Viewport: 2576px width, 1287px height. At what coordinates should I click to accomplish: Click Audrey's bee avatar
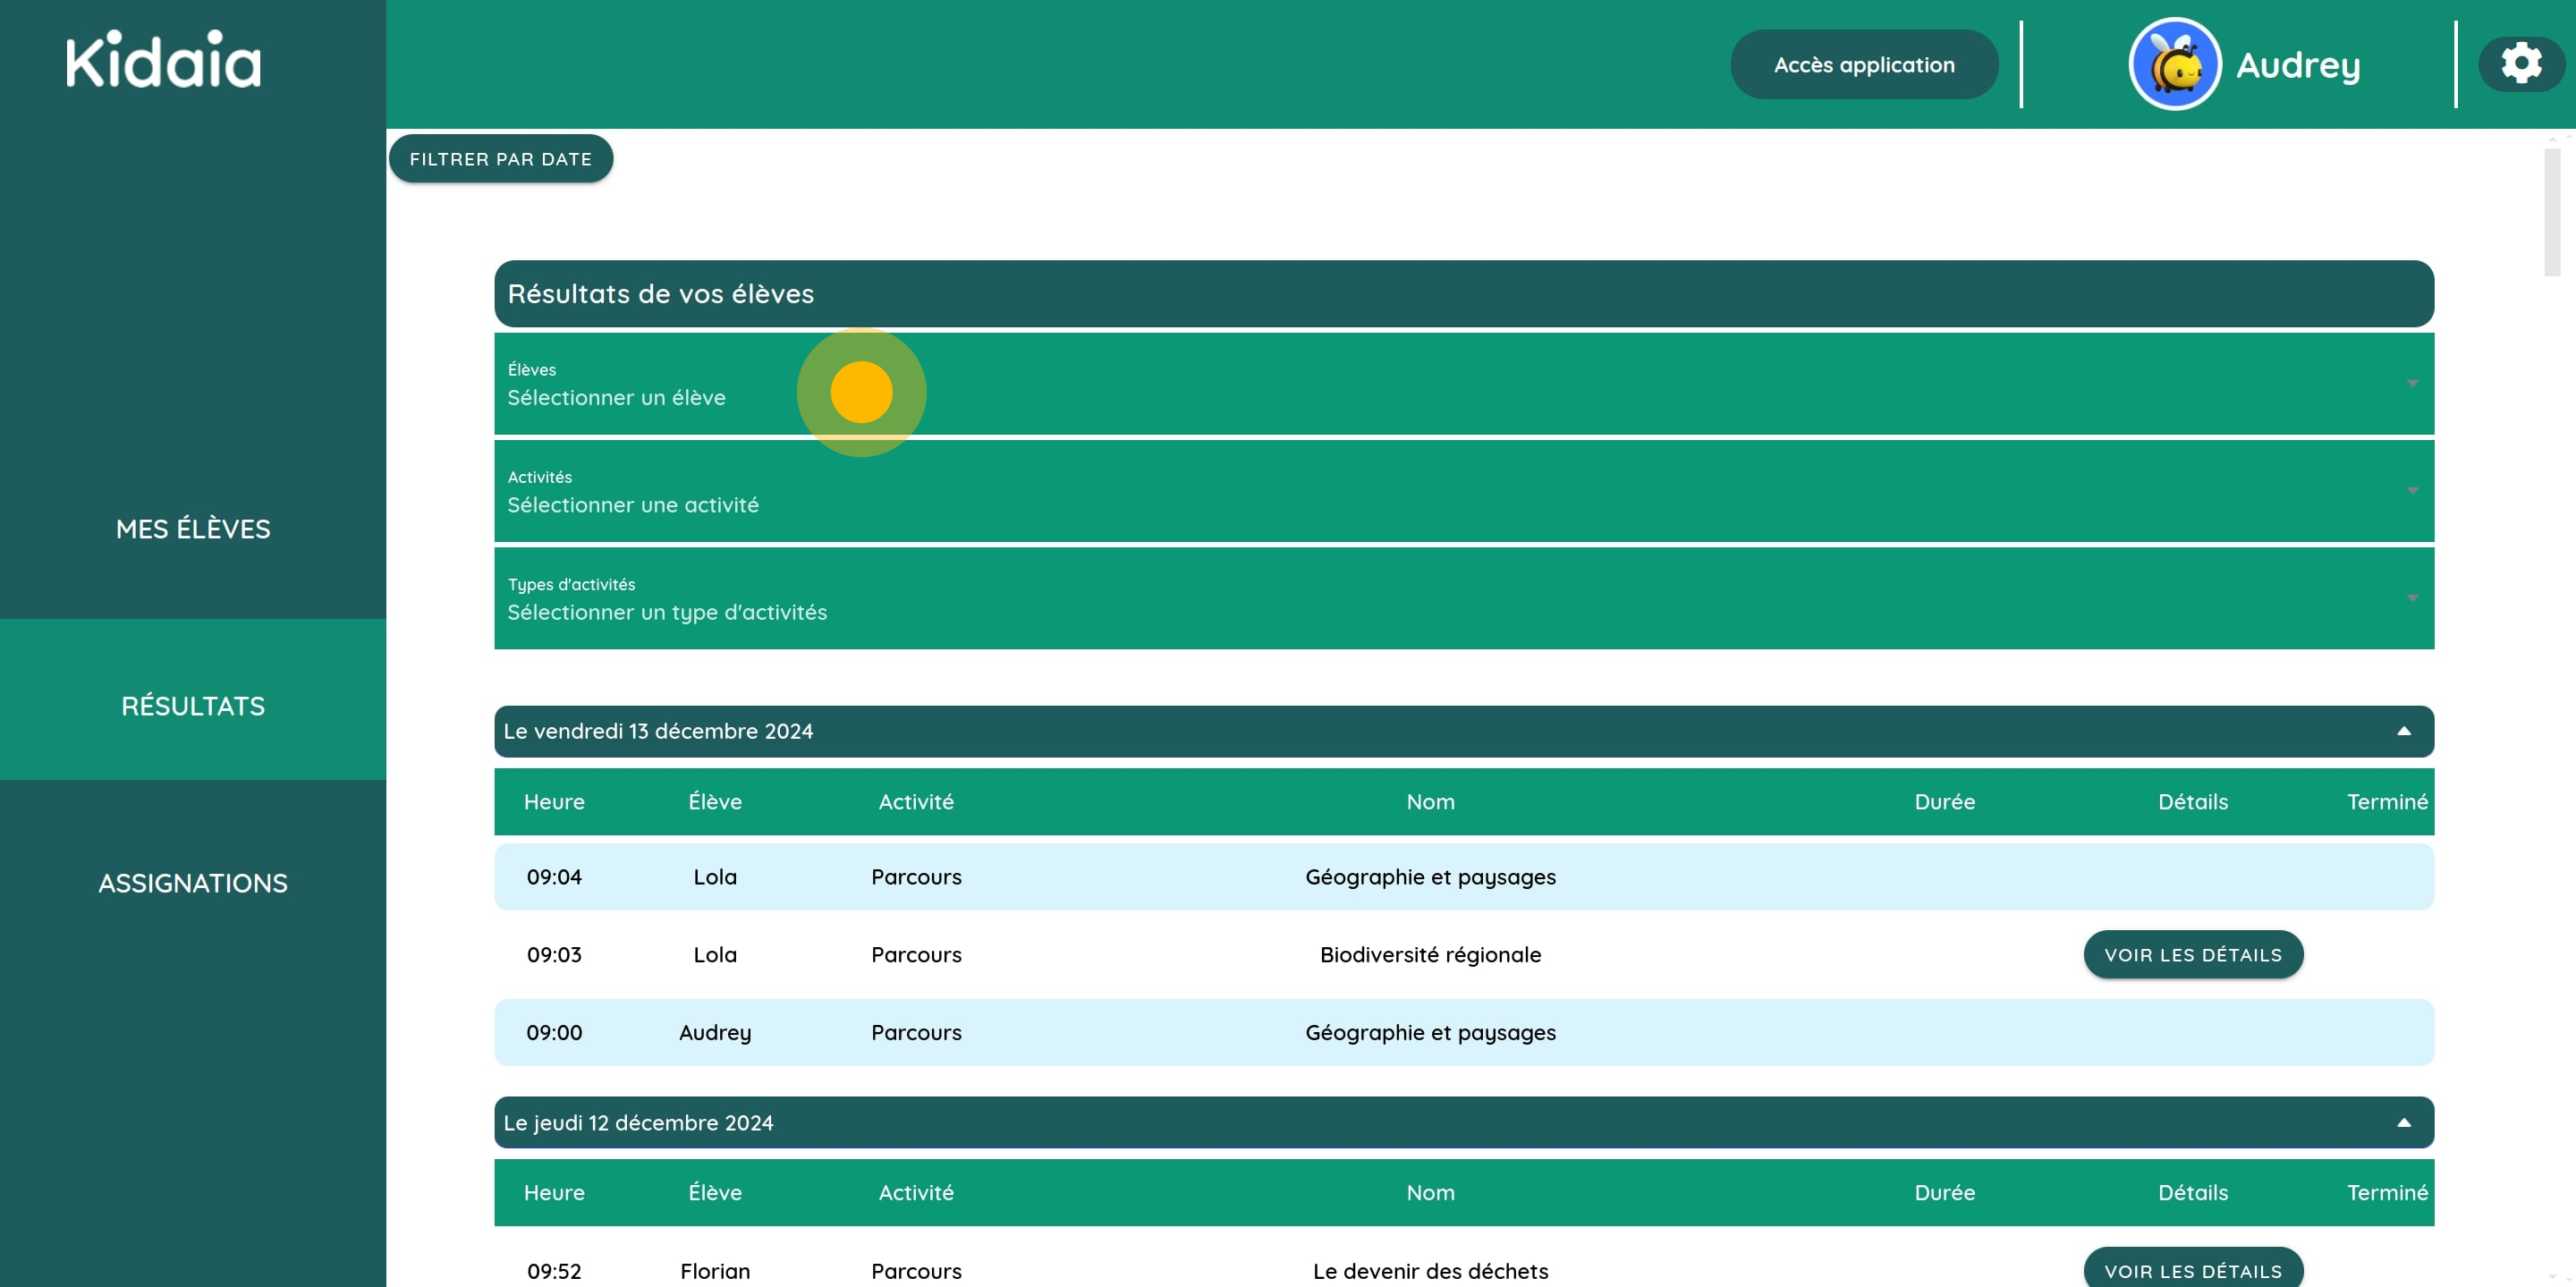coord(2173,63)
